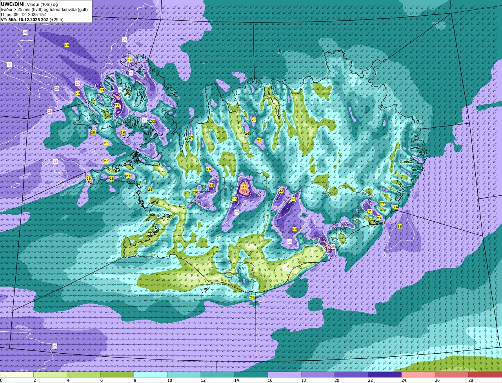Select the 14–16 m/s dark teal colour bar segment
Screen dimensions: 502x383
[251, 375]
